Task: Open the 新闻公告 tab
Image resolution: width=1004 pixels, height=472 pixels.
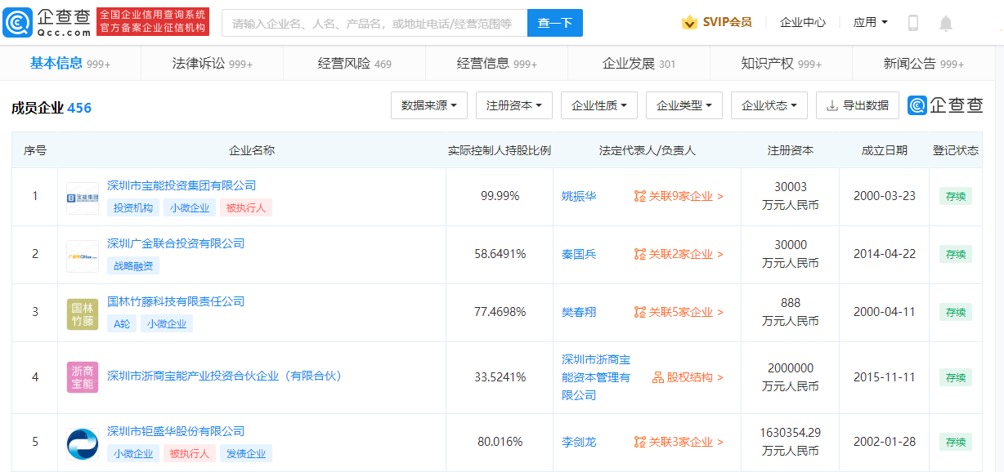Action: (924, 64)
